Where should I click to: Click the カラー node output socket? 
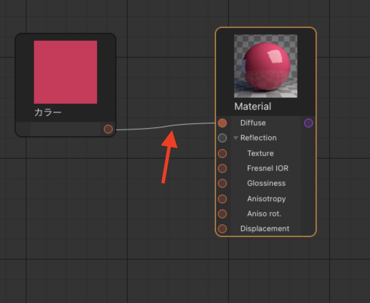click(x=108, y=129)
